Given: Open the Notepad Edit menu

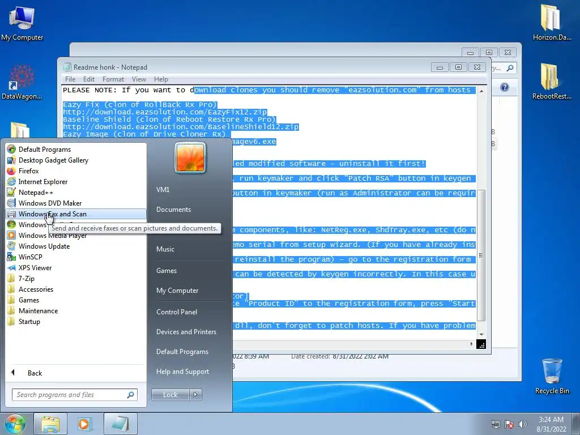Looking at the screenshot, I should pyautogui.click(x=89, y=79).
